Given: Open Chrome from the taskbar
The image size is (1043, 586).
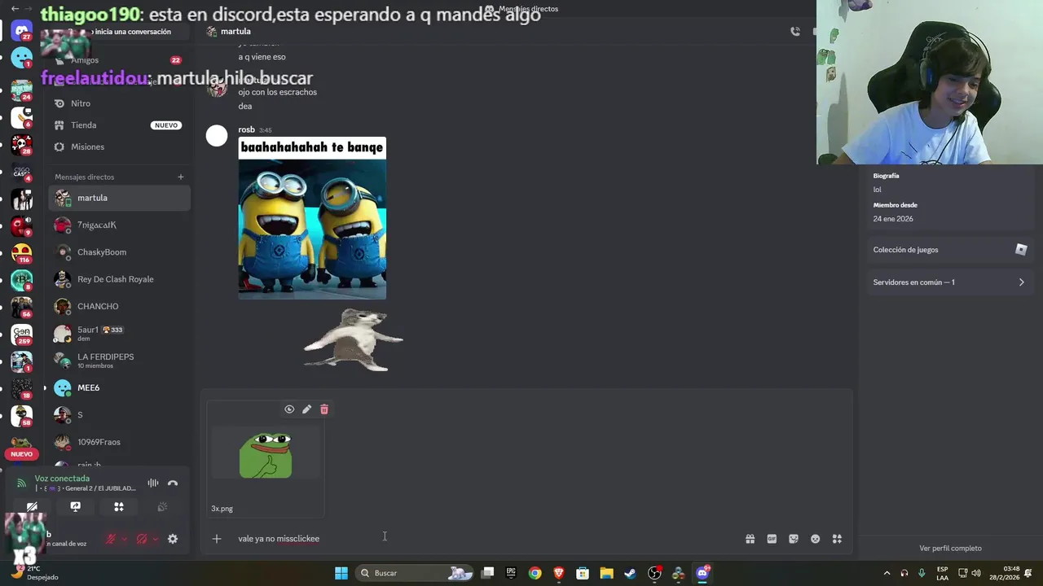Looking at the screenshot, I should [x=535, y=573].
